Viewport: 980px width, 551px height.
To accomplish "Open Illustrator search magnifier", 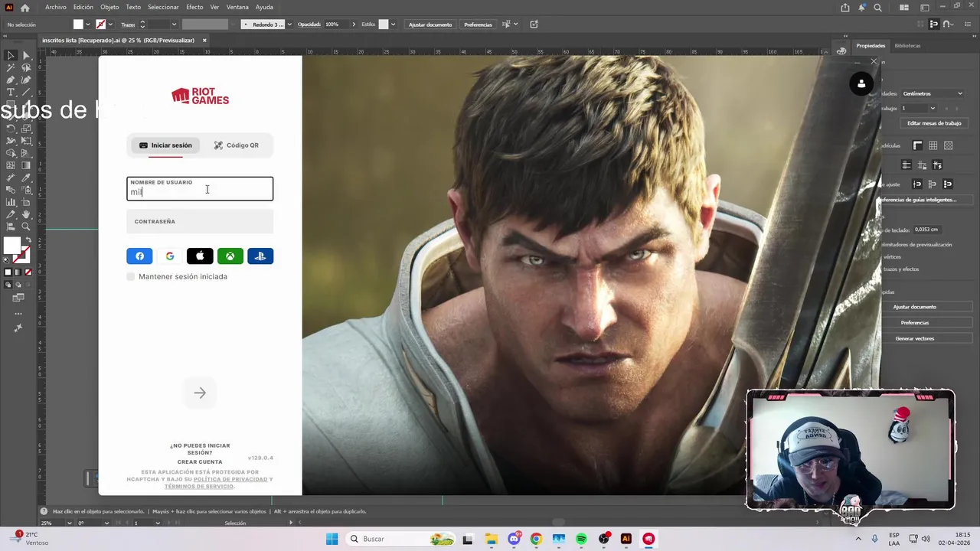I will [x=878, y=8].
